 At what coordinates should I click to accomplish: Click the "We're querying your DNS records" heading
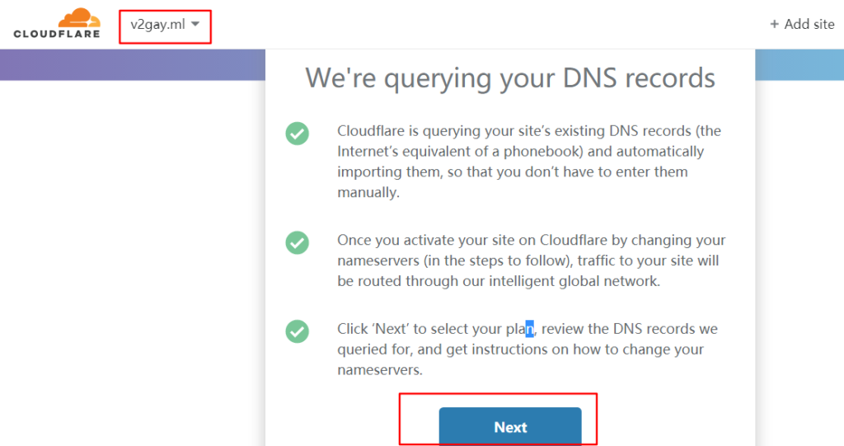[510, 77]
